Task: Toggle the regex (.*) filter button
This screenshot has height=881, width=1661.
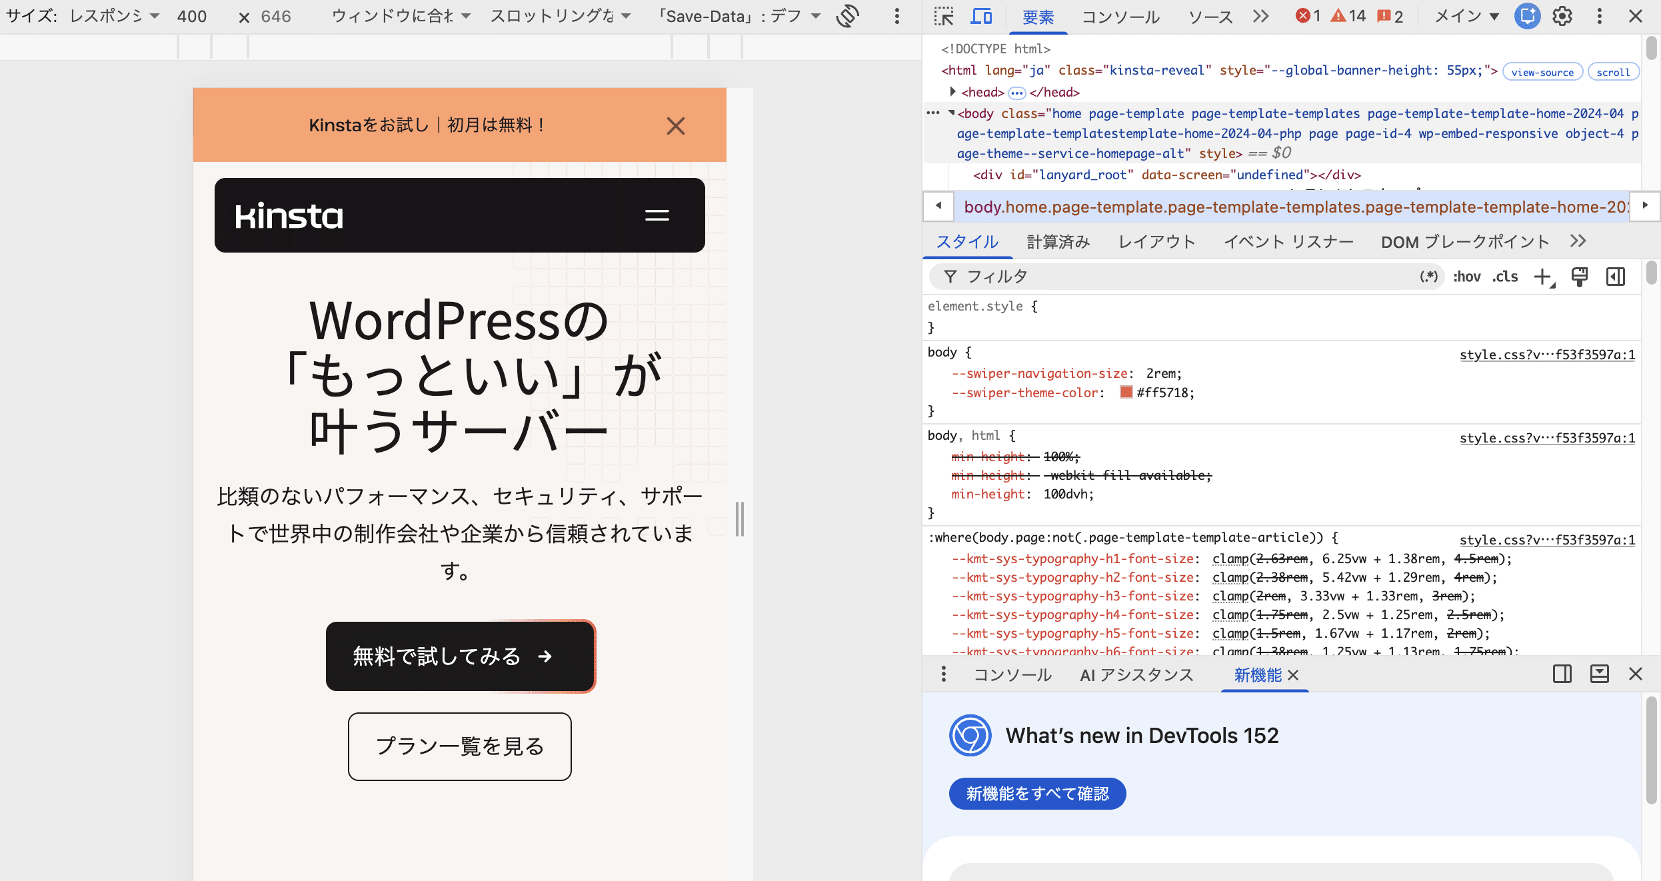Action: coord(1428,277)
